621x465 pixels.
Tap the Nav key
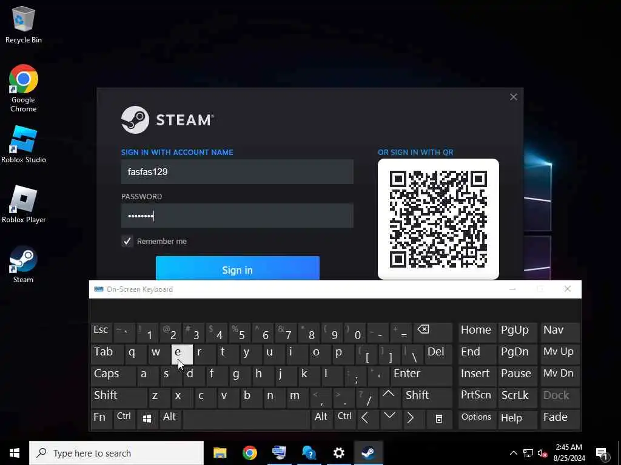click(560, 332)
